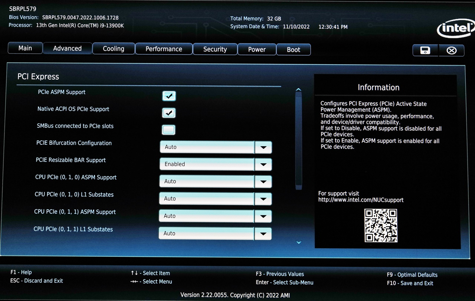Screen dimensions: 475x301
Task: Click Enter - Select Sub-Menu hint
Action: point(285,282)
